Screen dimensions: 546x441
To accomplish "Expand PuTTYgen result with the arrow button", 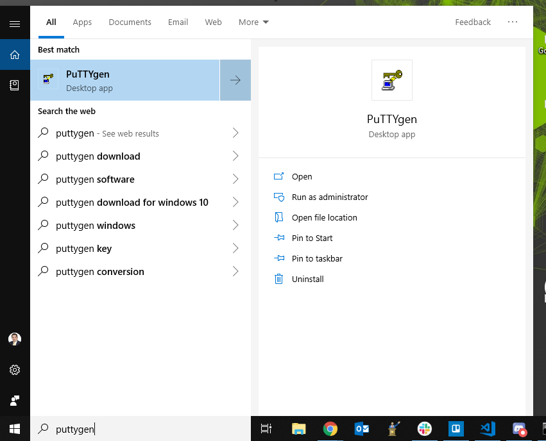I will coord(235,80).
